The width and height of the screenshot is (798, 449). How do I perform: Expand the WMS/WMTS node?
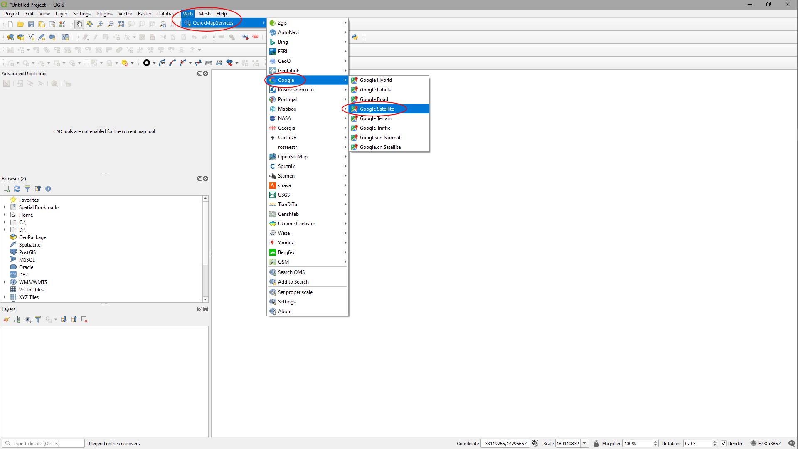(5, 282)
